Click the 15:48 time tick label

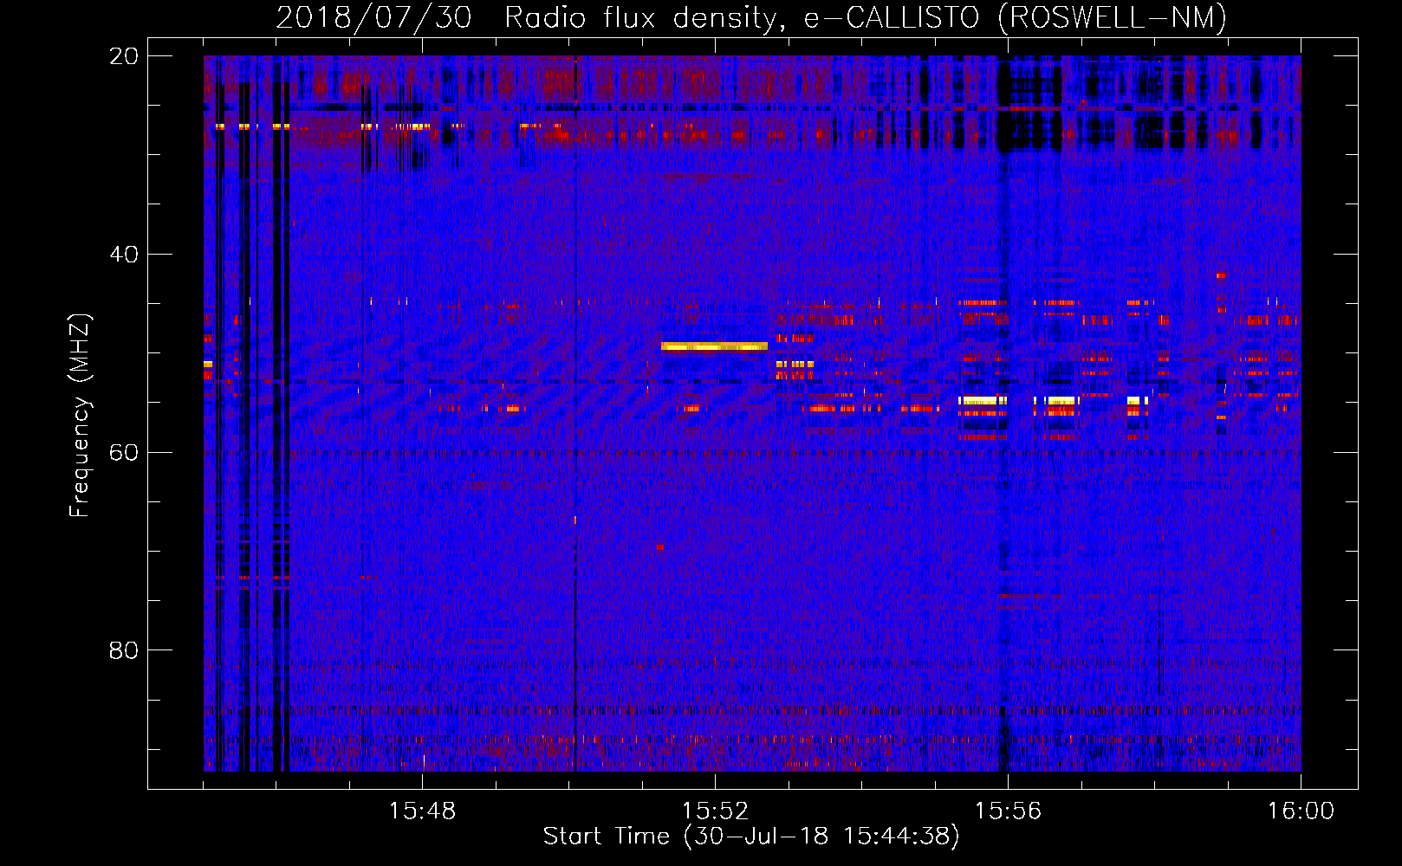click(x=422, y=811)
